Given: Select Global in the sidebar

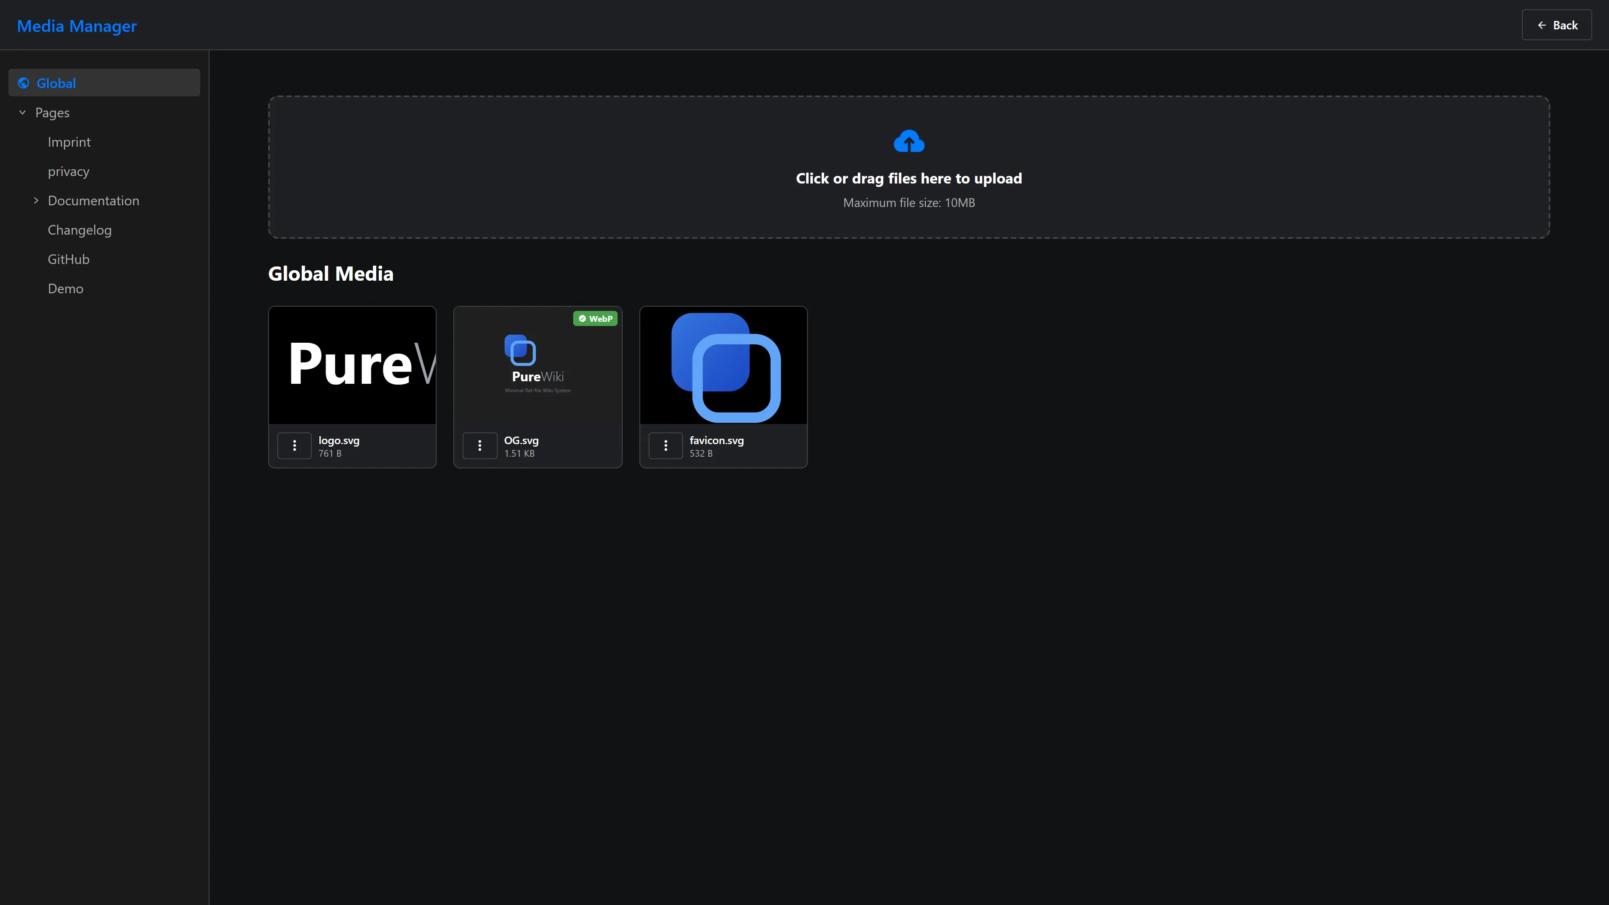Looking at the screenshot, I should [x=104, y=83].
